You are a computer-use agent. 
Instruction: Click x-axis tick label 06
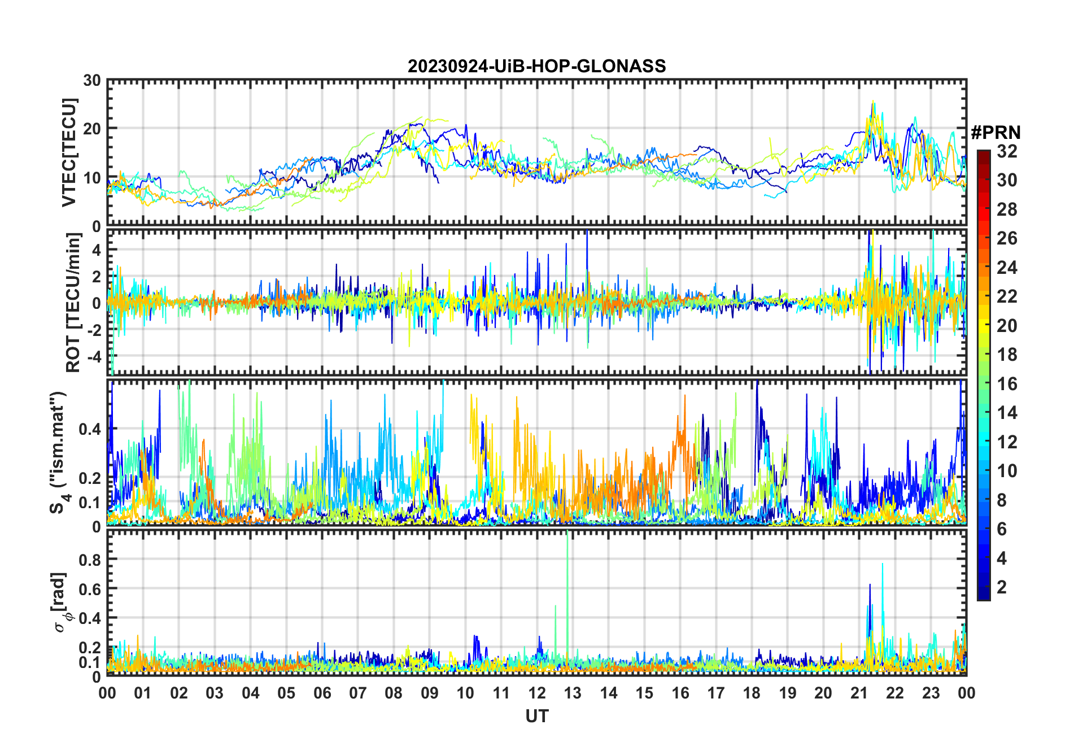pyautogui.click(x=322, y=693)
